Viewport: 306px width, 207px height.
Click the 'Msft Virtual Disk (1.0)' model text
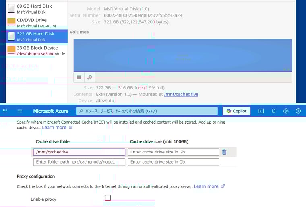[x=126, y=9]
